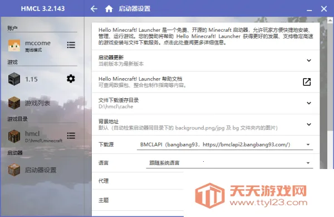Select game version 1.15 in sidebar
Viewport: 334px width, 217px height.
pyautogui.click(x=31, y=79)
